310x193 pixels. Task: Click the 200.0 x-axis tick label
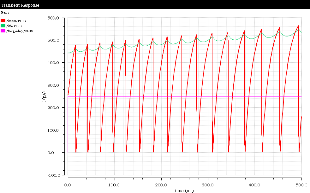pos(161,185)
